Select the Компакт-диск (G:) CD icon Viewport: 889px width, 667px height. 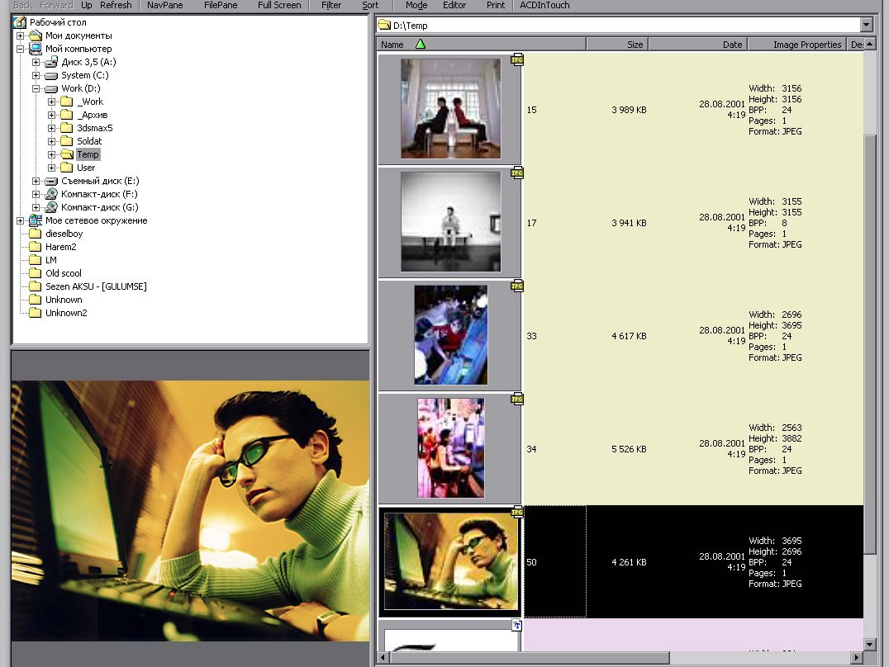pos(51,207)
